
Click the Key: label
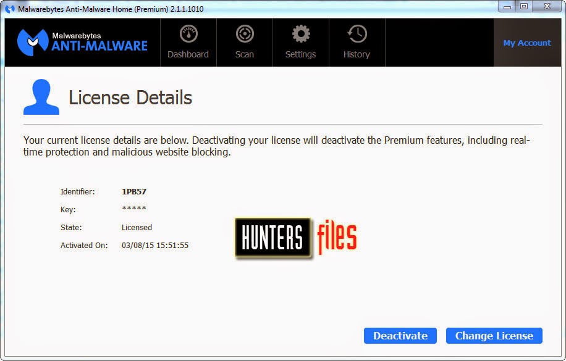[x=68, y=210]
